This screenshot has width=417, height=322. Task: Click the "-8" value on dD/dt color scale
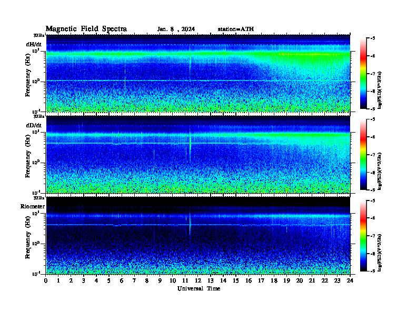pyautogui.click(x=373, y=173)
